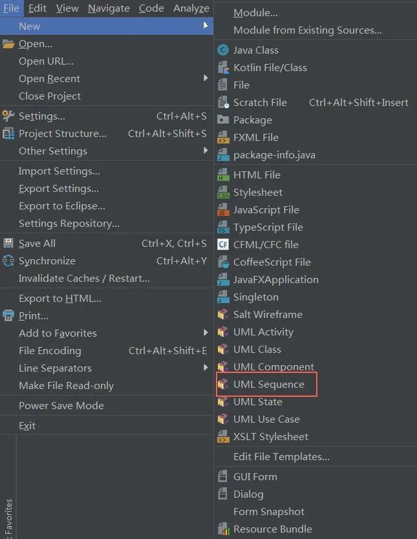Click the CoffeeScript File icon
Viewport: 417px width, 539px height.
coord(223,262)
